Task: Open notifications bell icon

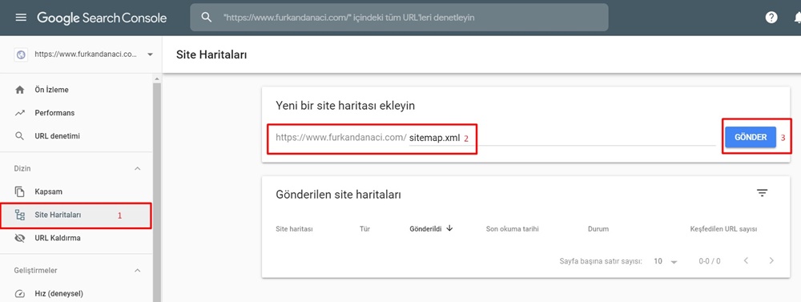Action: pos(797,18)
